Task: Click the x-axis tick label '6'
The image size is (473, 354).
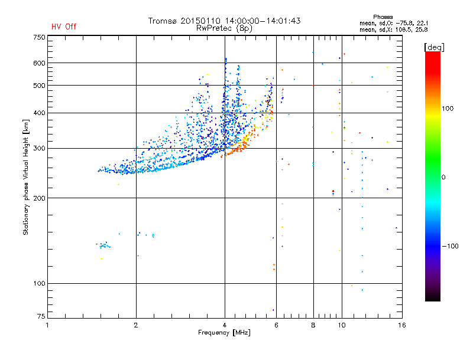Action: click(276, 325)
